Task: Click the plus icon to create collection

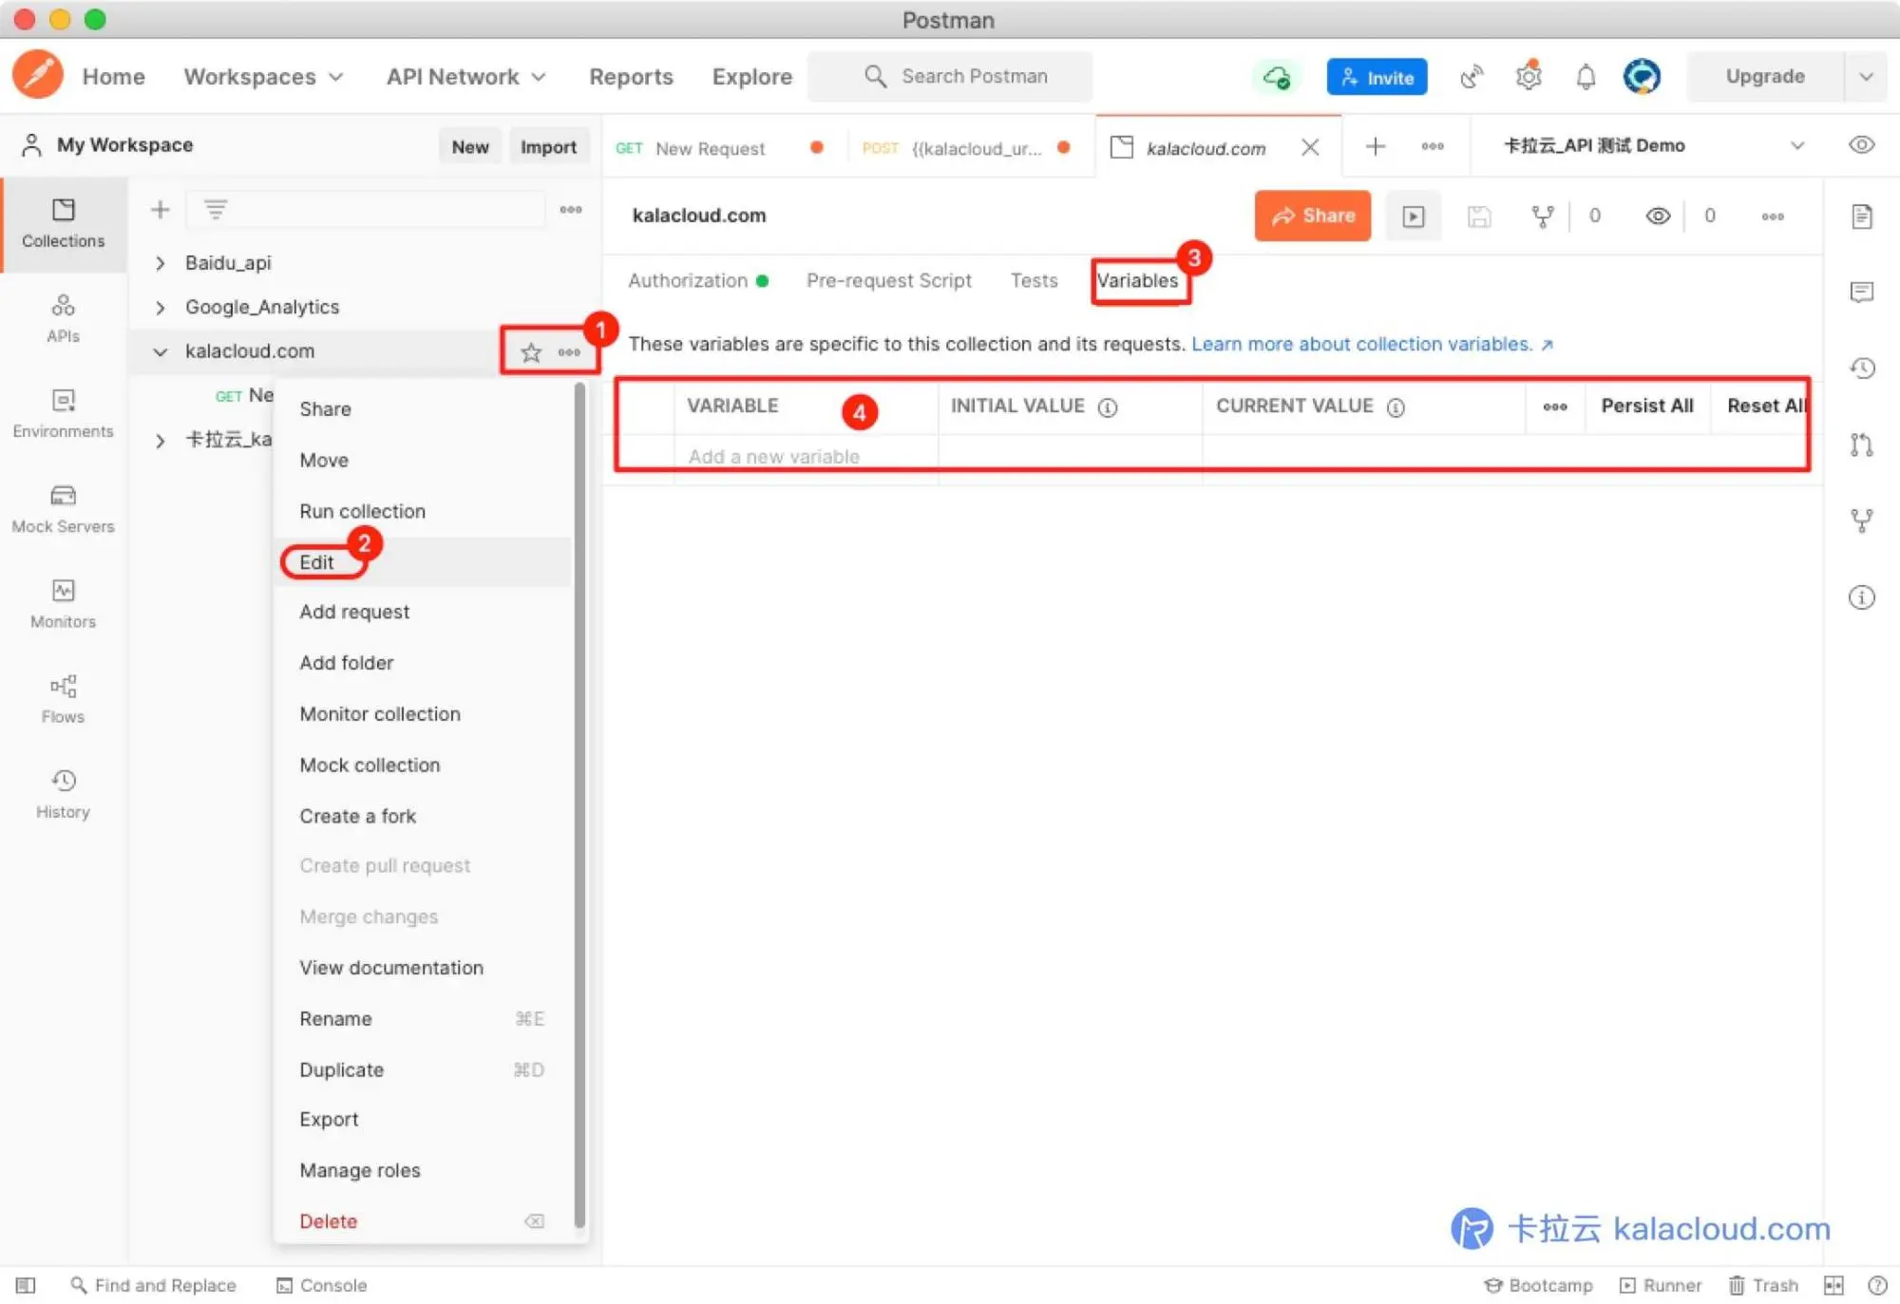Action: 161,209
